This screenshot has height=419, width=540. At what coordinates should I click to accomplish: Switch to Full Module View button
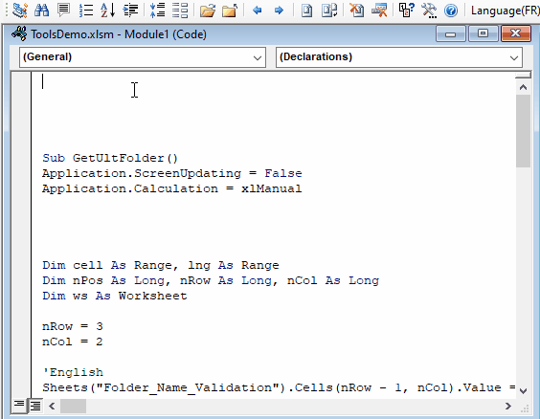(35, 406)
